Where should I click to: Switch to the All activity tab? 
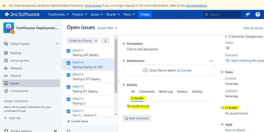pos(133,91)
